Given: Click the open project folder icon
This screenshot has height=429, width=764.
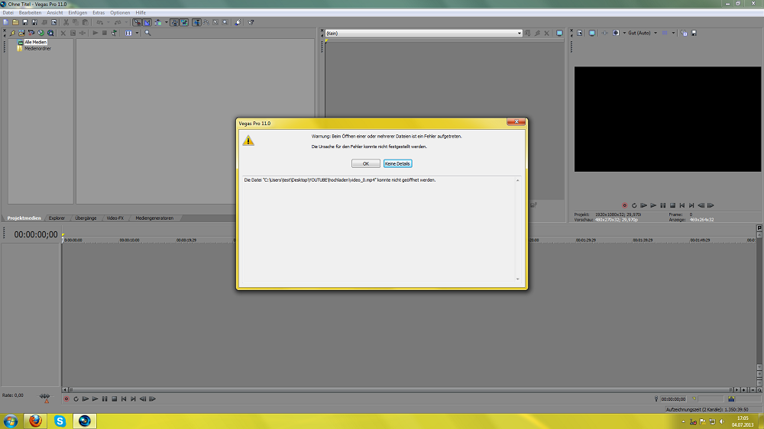Looking at the screenshot, I should pyautogui.click(x=15, y=22).
